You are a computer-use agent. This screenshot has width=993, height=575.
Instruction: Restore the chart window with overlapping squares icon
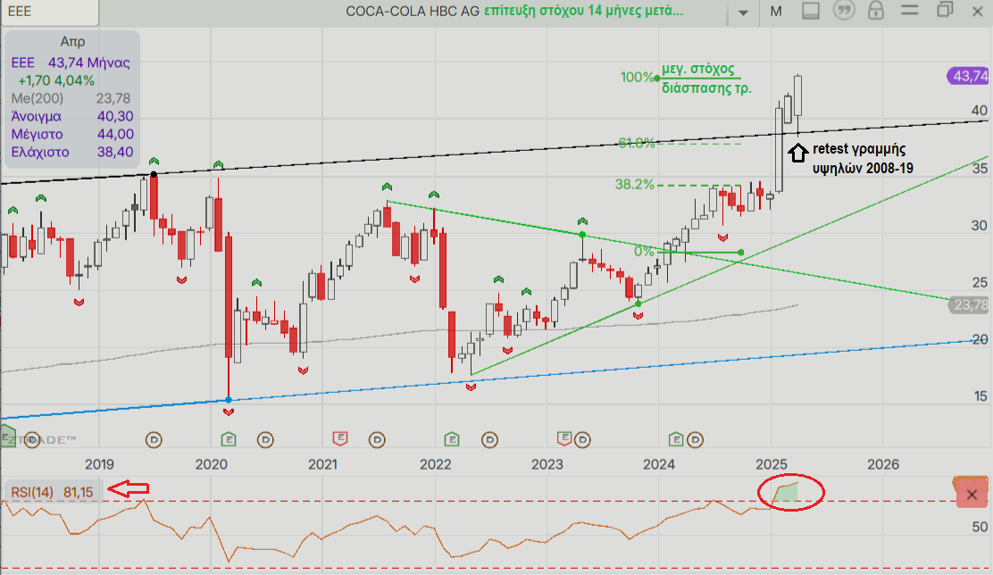pos(944,10)
